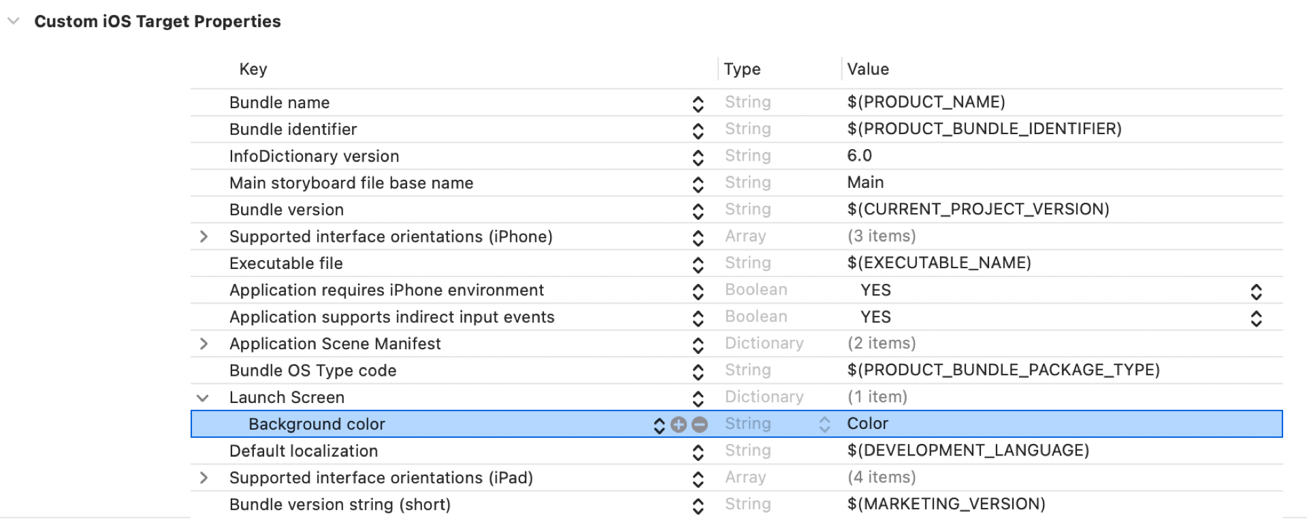Open key stepper for orientations (iPad) row

point(698,479)
